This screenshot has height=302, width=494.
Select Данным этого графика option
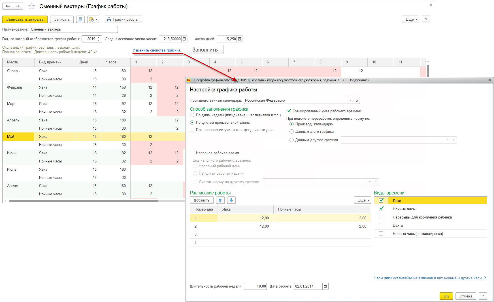pos(291,132)
